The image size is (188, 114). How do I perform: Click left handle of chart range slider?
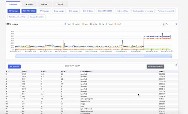[x=16, y=56]
